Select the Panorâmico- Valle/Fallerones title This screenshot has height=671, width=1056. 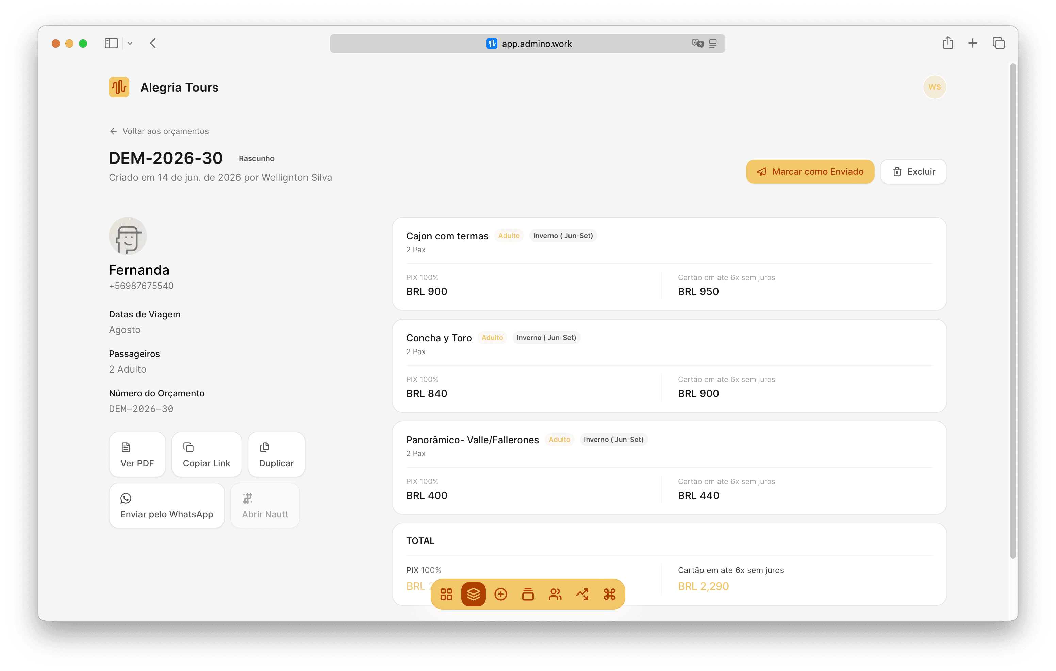472,440
